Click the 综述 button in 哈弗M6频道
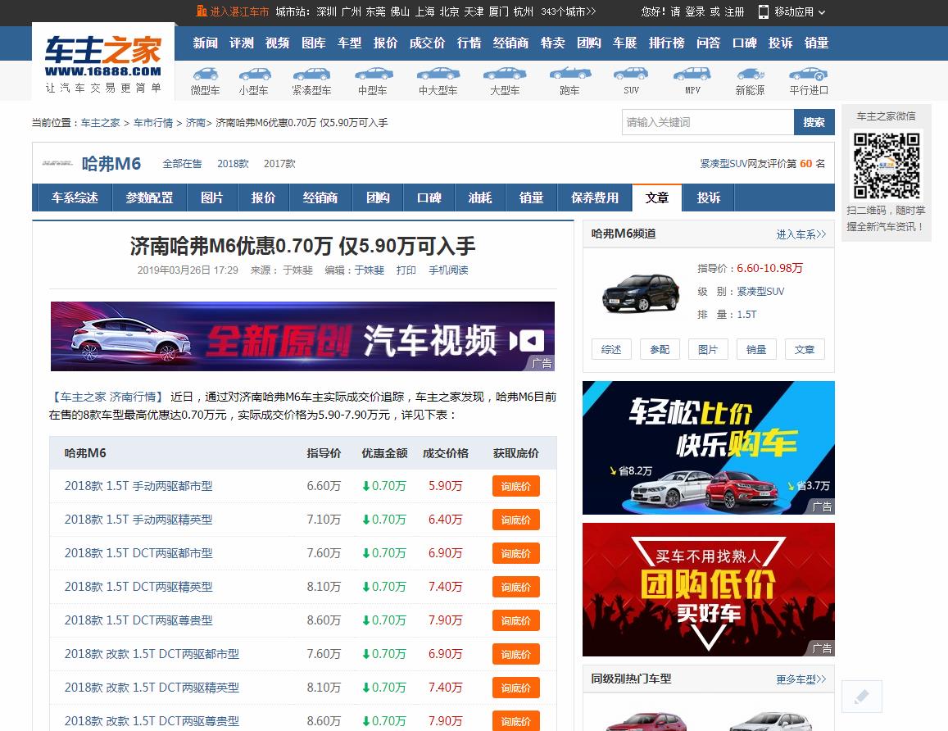 point(611,349)
